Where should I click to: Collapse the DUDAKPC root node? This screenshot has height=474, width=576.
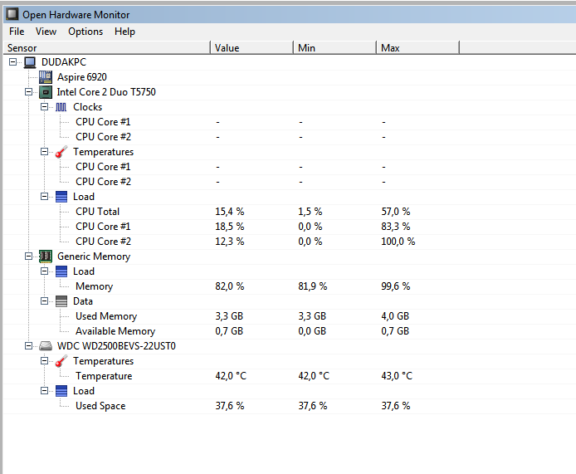click(x=13, y=62)
